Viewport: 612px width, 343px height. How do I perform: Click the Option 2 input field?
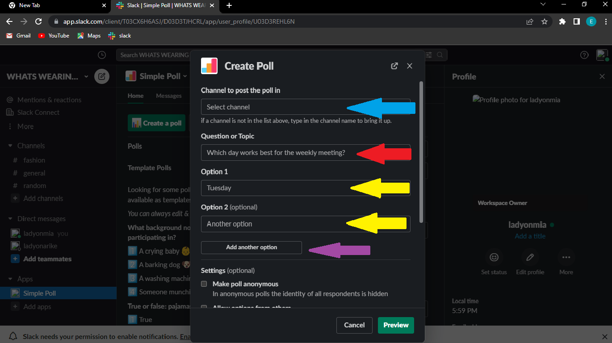[x=306, y=224]
